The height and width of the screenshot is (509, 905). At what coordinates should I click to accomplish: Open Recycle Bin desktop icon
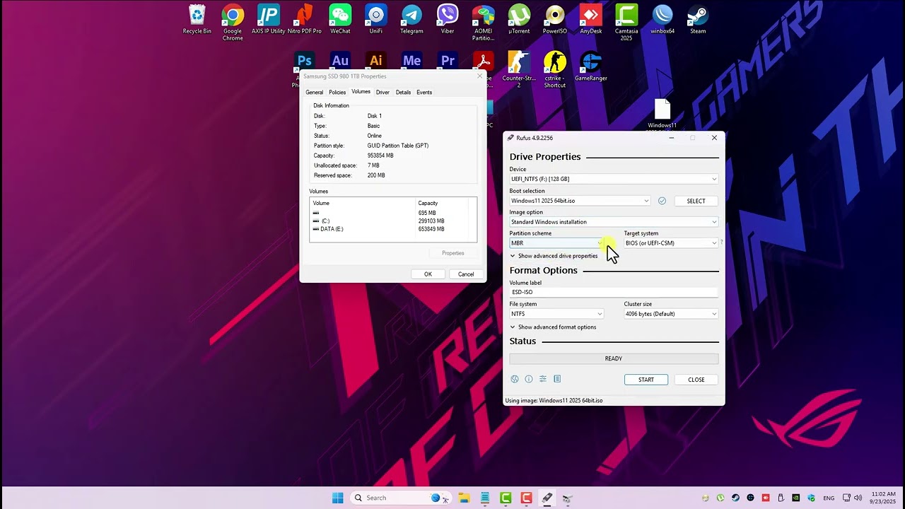tap(197, 20)
